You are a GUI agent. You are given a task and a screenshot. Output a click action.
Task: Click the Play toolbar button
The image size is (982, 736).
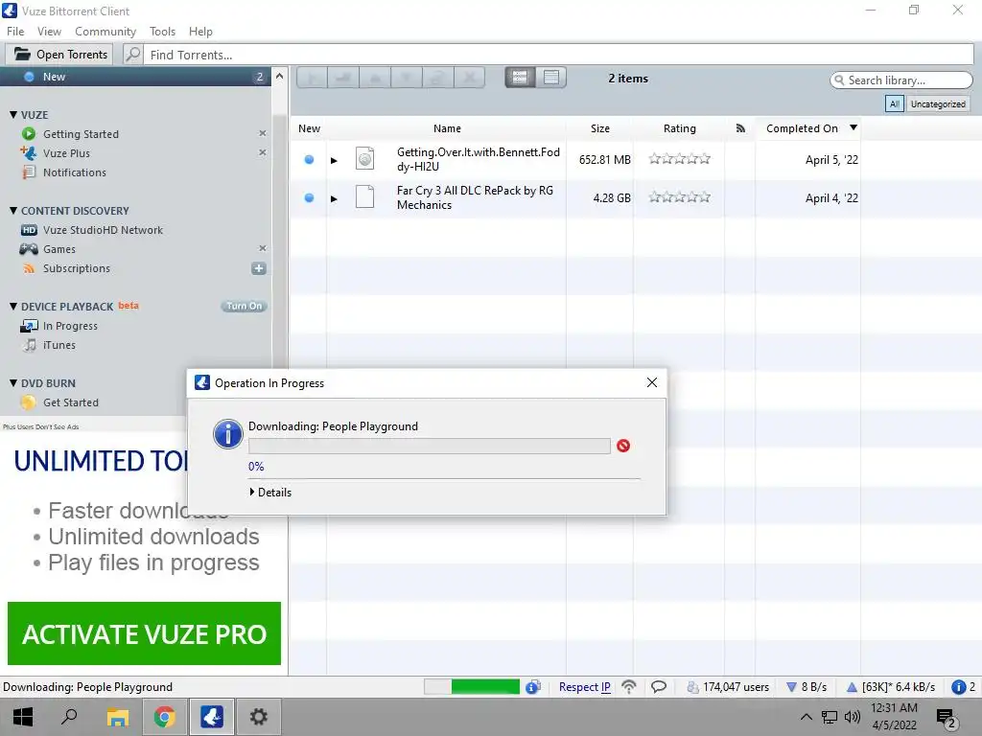[x=312, y=78]
